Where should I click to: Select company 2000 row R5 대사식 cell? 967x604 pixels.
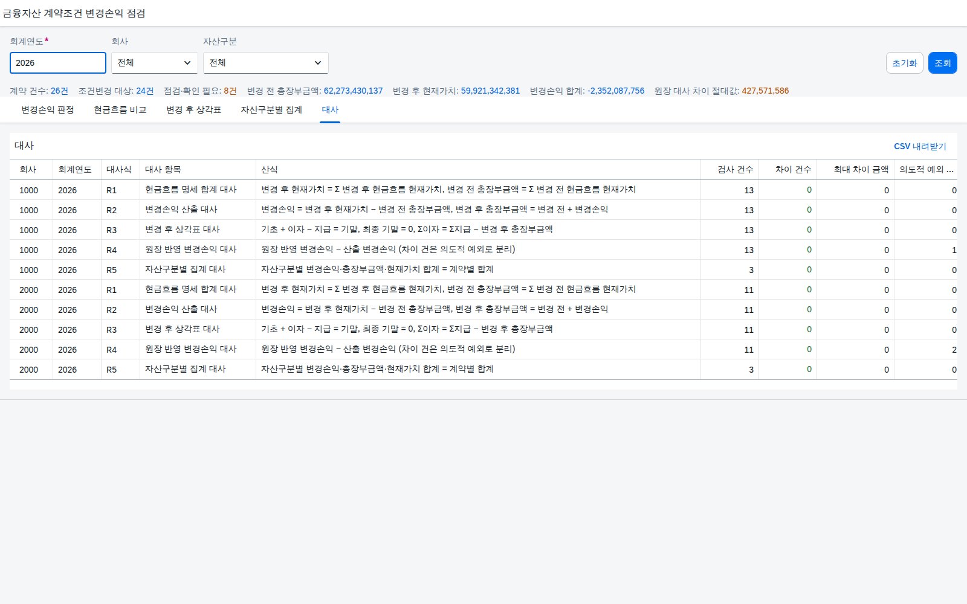click(x=121, y=369)
